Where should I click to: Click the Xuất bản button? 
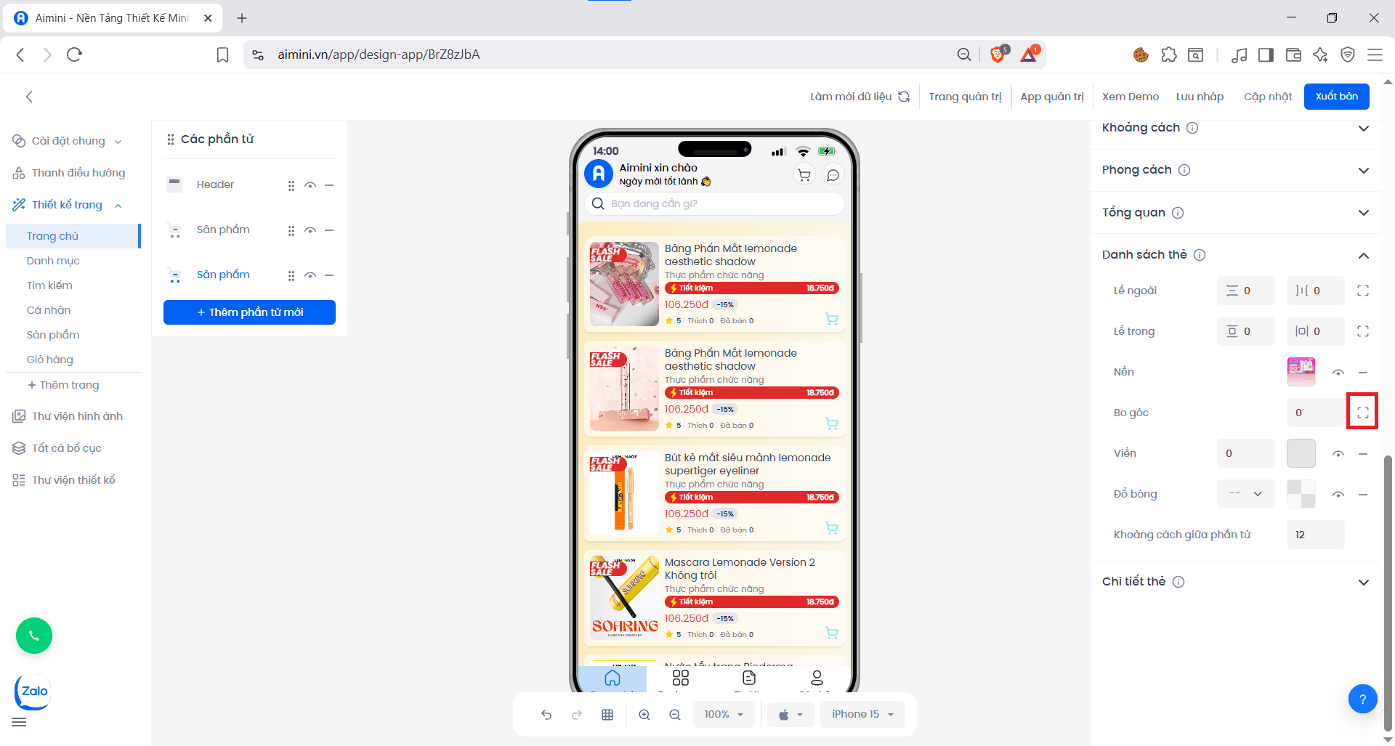[x=1336, y=96]
